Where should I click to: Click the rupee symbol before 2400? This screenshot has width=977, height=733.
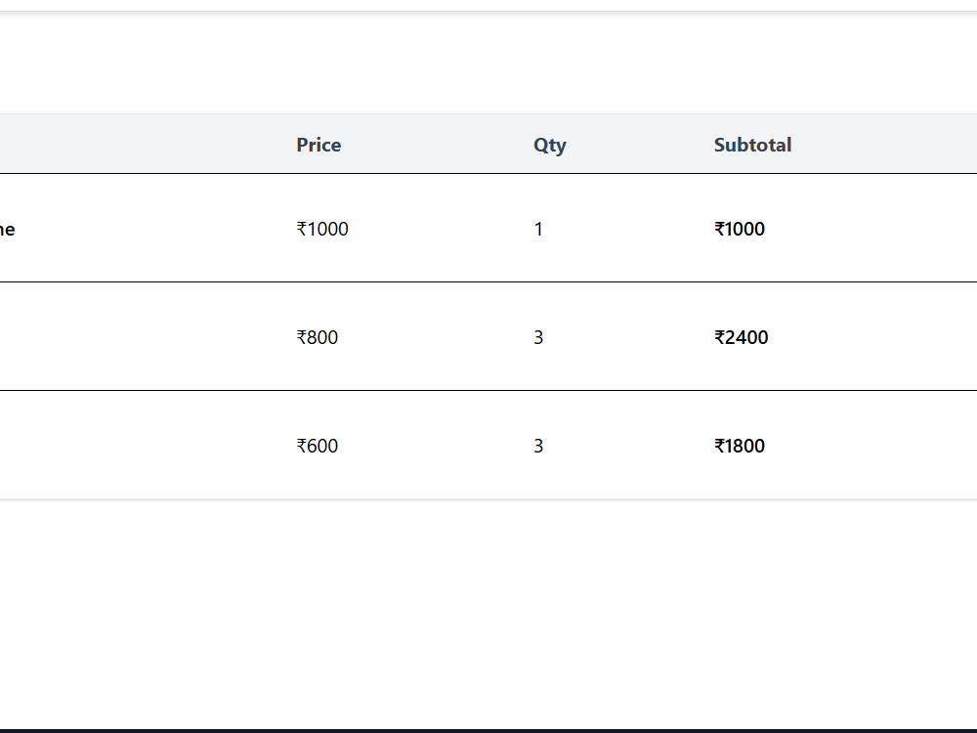[x=720, y=337]
